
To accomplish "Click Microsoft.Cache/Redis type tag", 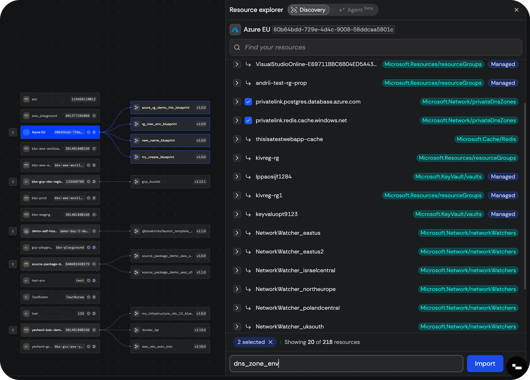I will coord(486,139).
